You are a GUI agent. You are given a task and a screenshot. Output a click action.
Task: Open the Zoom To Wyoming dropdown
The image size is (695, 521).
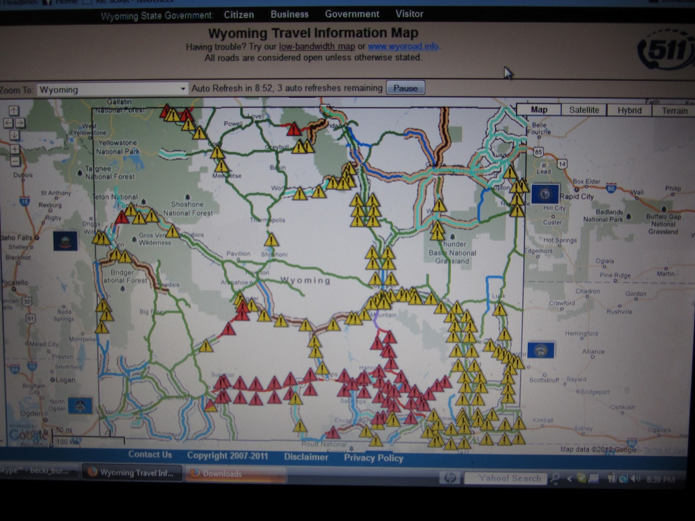tap(112, 89)
